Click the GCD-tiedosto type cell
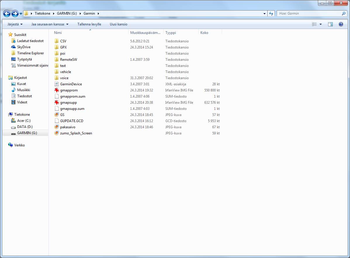This screenshot has width=350, height=258. click(x=176, y=121)
